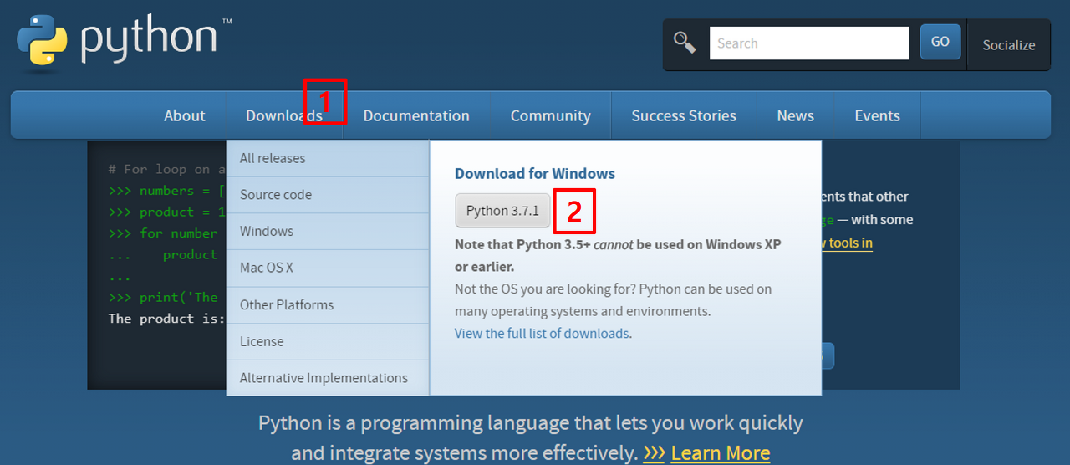Select Source code in Downloads submenu

(328, 195)
